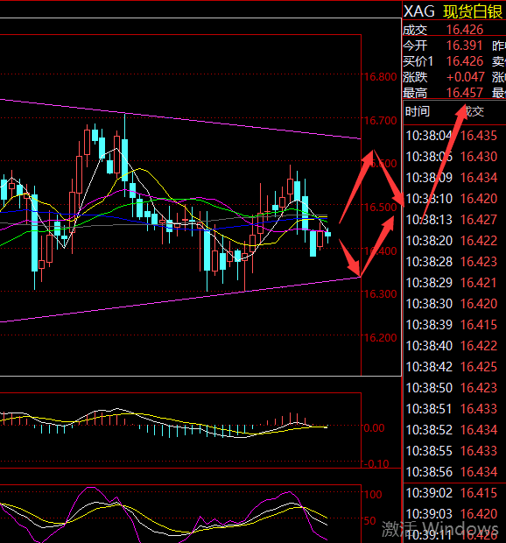
Task: Click the 买价1 bid price 16.426
Action: tap(465, 61)
